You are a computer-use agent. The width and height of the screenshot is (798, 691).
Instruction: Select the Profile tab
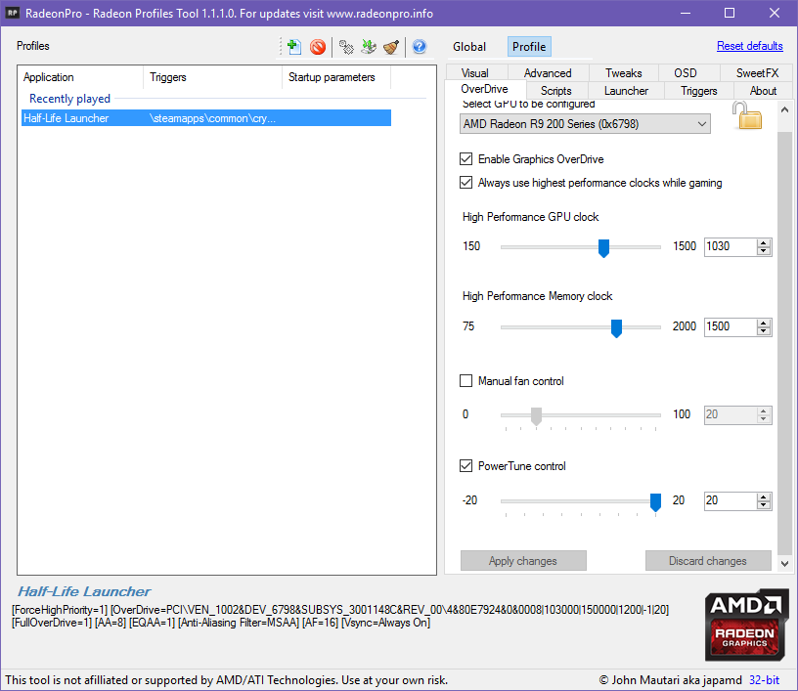pos(529,47)
